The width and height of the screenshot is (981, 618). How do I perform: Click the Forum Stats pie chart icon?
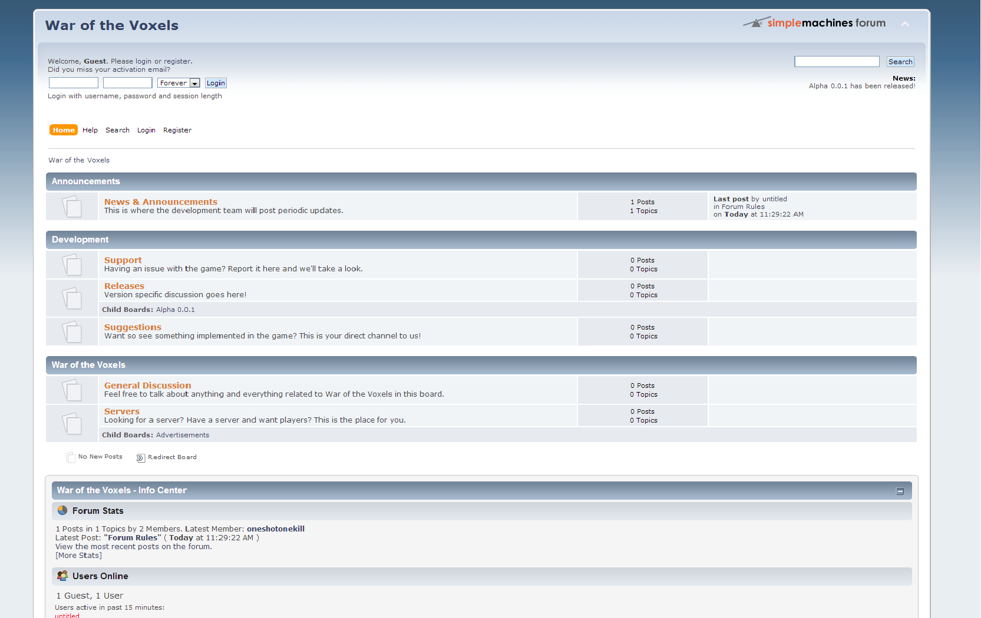62,510
